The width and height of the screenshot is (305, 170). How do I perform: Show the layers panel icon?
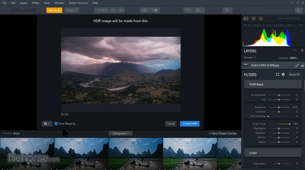click(x=254, y=18)
